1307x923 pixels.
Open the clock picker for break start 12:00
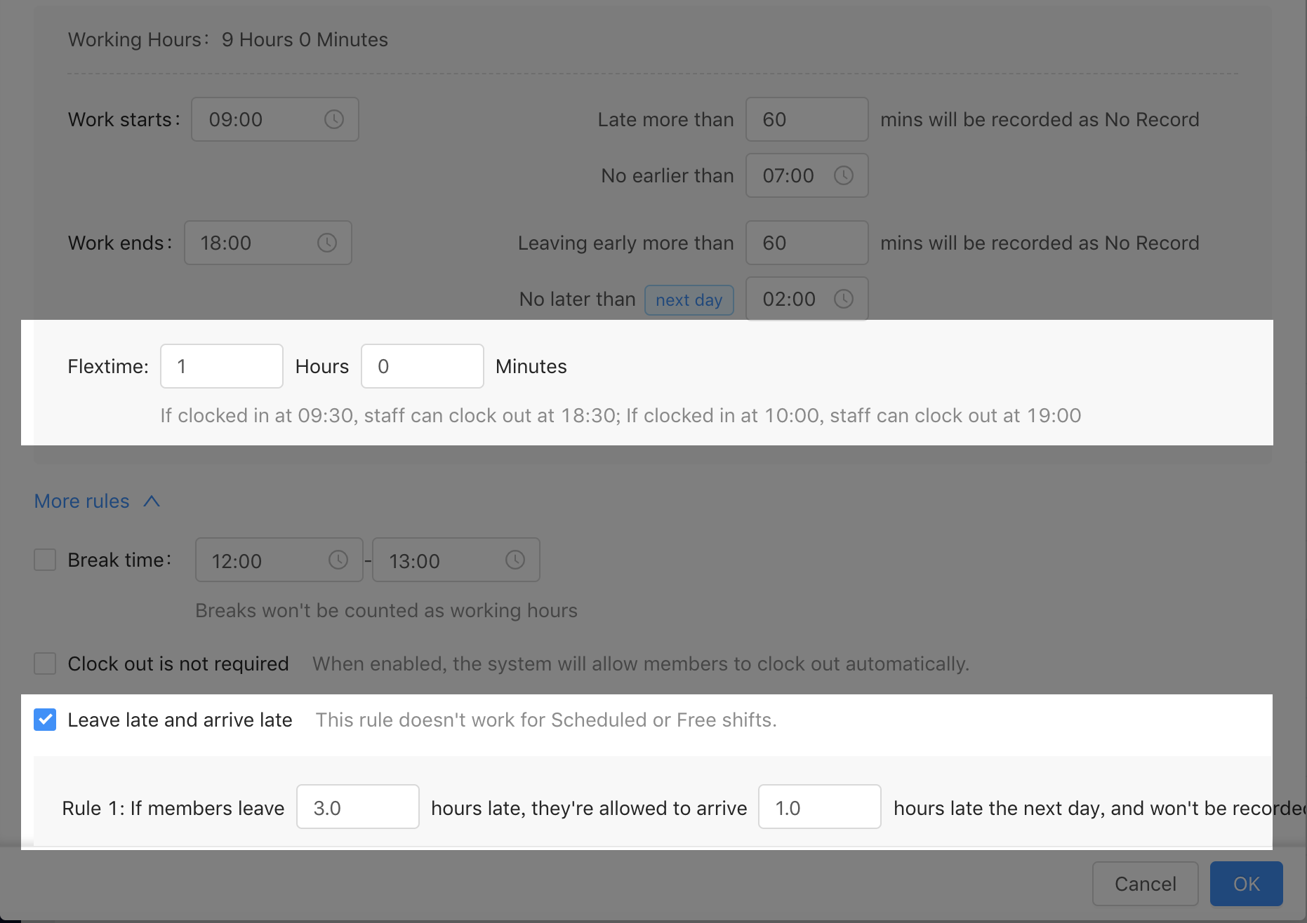click(339, 560)
